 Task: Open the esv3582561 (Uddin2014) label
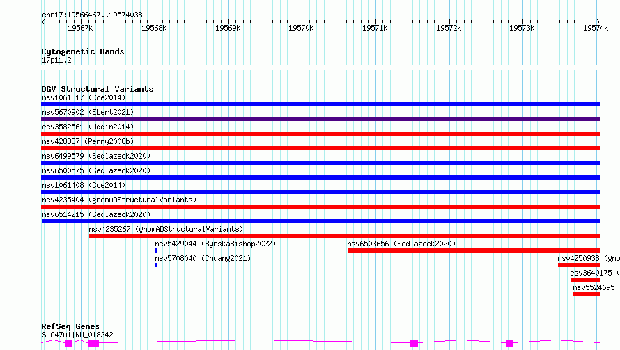tap(88, 127)
